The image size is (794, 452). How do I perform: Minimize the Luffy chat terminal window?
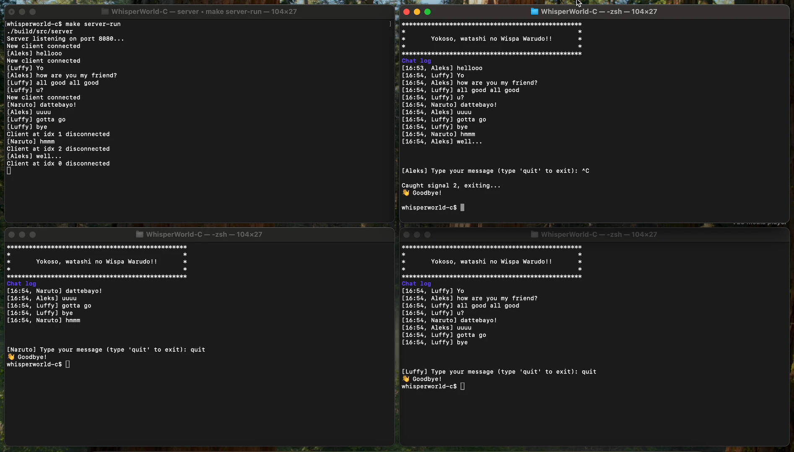click(417, 235)
